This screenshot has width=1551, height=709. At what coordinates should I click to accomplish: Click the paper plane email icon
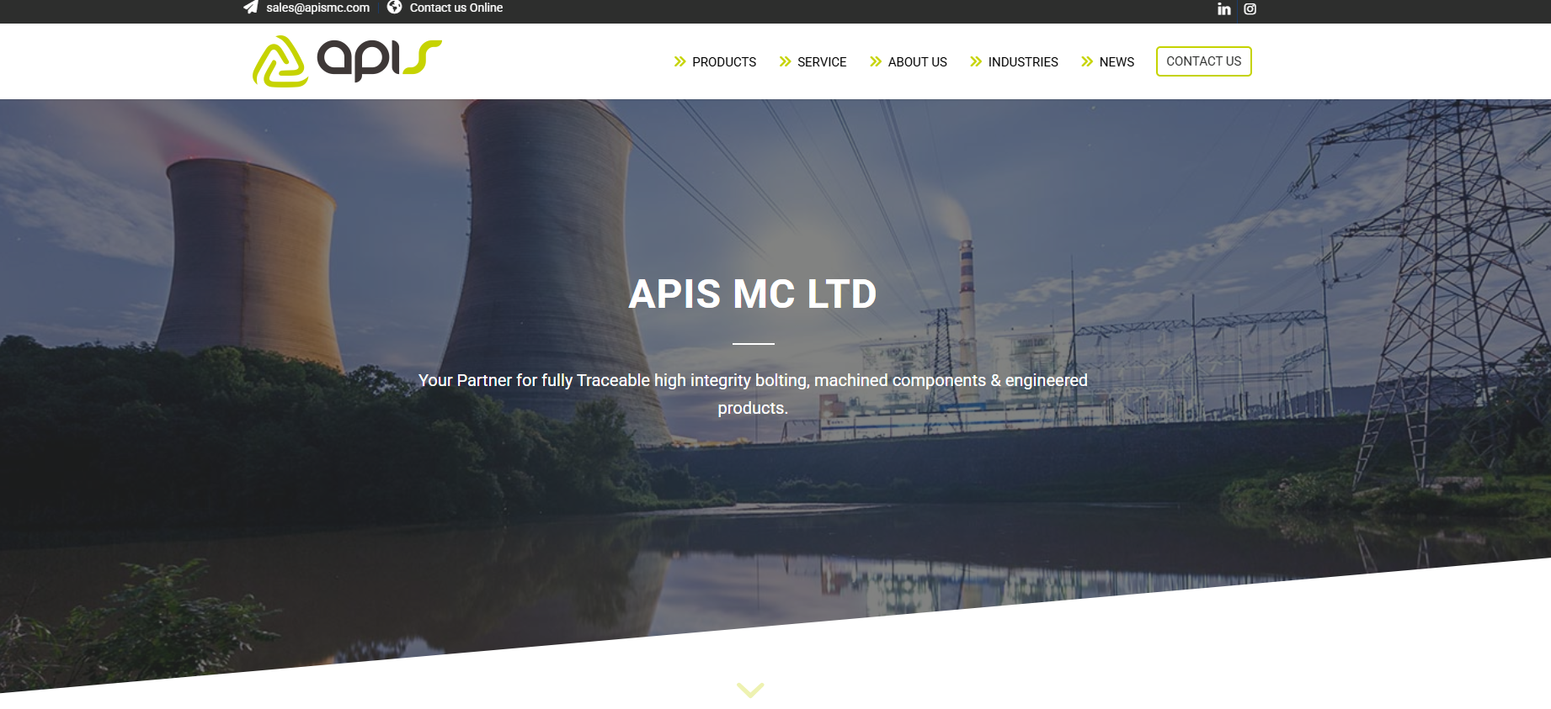coord(251,8)
